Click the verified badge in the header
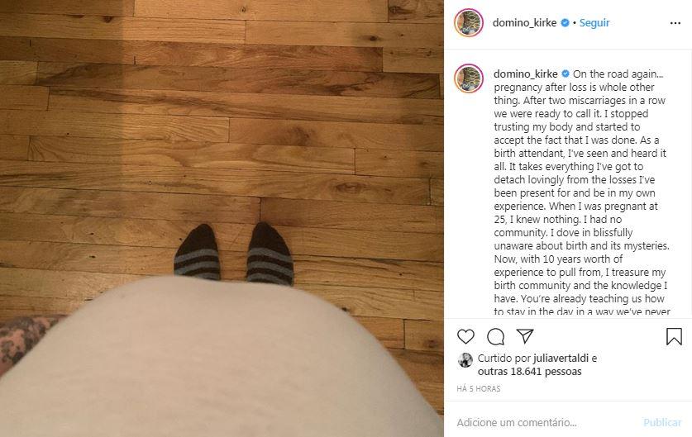The image size is (692, 437). pyautogui.click(x=565, y=23)
